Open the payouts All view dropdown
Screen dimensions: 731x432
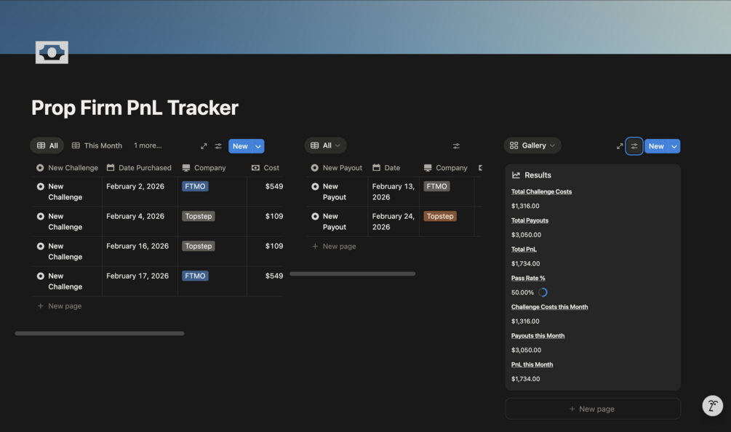tap(325, 145)
